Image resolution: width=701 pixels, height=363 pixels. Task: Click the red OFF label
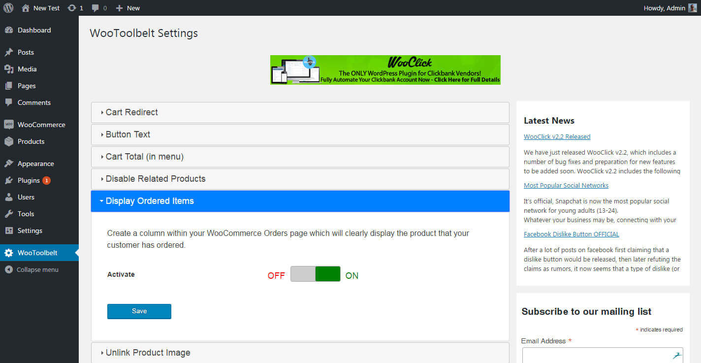pyautogui.click(x=276, y=276)
